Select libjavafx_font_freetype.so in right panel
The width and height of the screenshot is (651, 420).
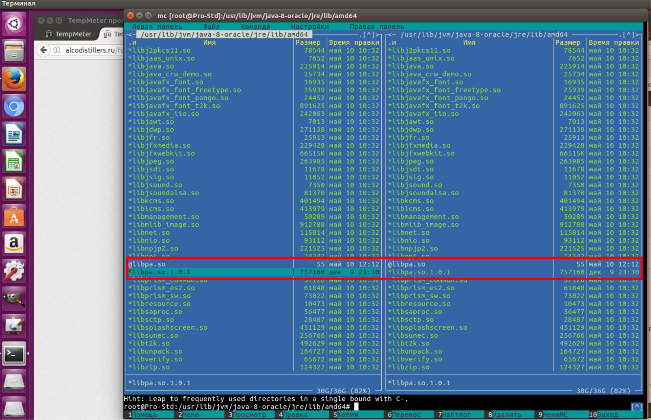coord(514,90)
